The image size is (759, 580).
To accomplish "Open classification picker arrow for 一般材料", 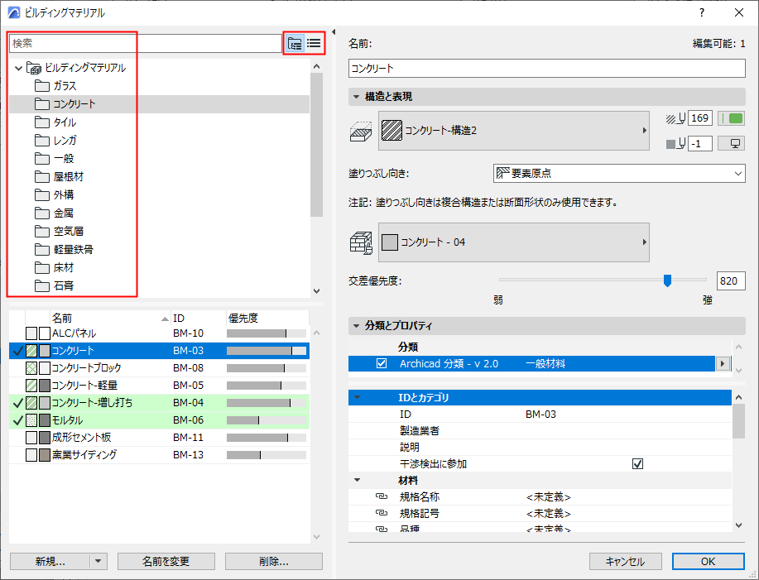I will click(723, 364).
